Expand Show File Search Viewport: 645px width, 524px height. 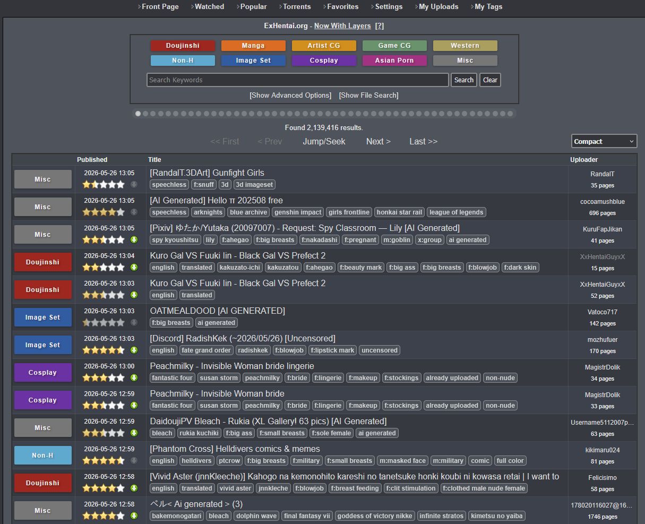[x=368, y=96]
